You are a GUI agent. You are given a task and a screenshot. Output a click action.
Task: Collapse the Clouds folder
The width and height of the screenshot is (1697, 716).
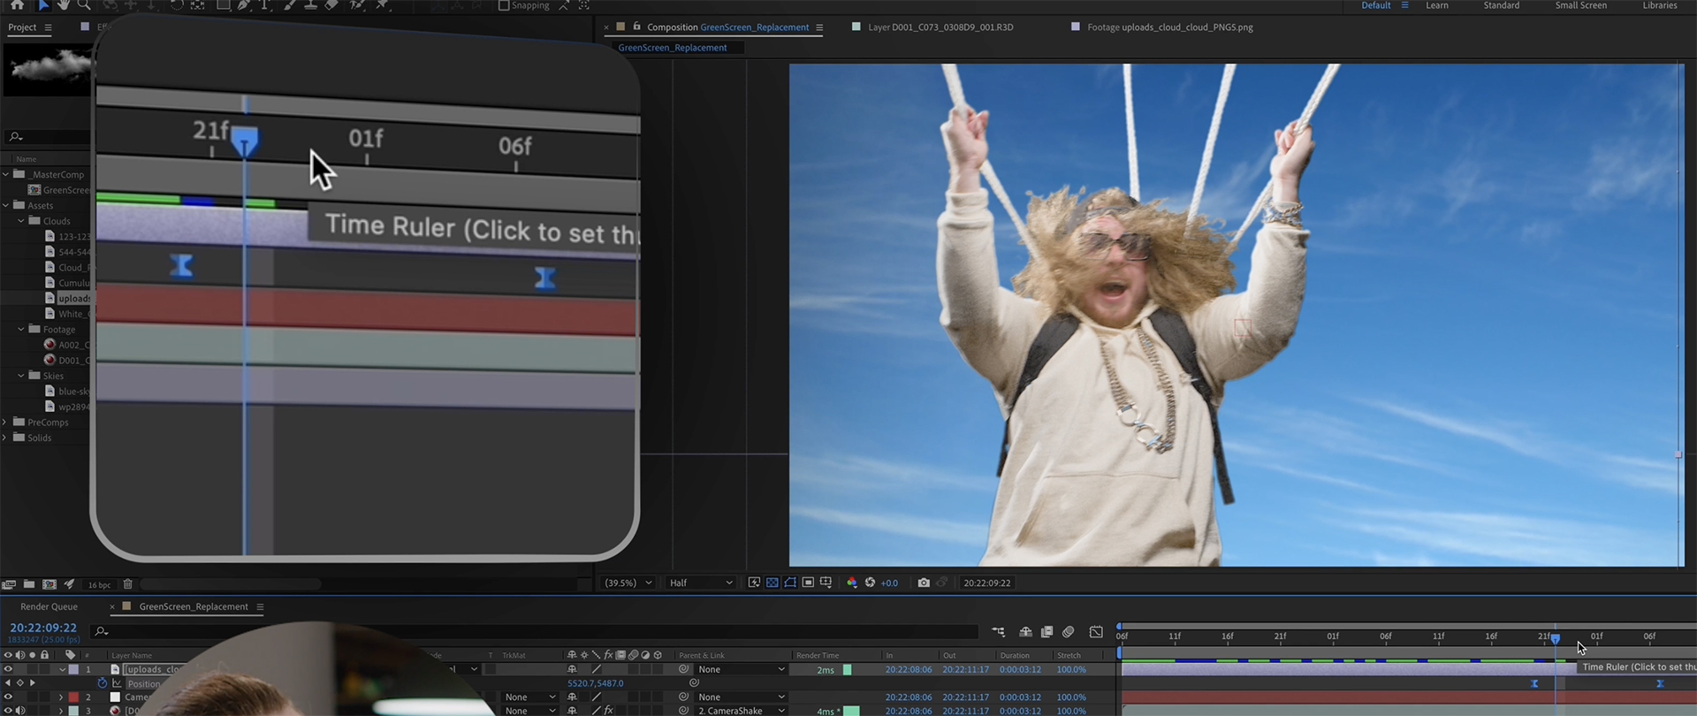click(x=21, y=221)
